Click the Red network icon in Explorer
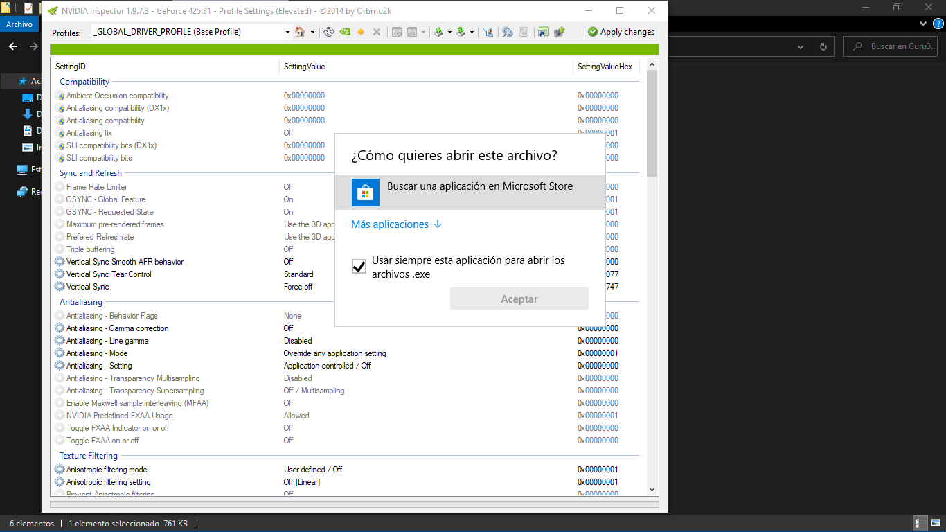The width and height of the screenshot is (946, 532). click(22, 192)
